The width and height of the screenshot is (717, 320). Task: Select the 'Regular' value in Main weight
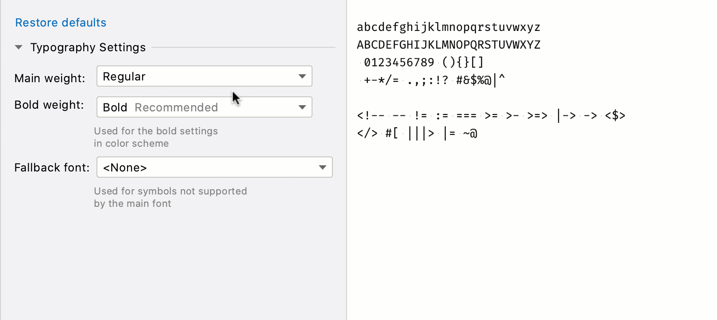124,76
